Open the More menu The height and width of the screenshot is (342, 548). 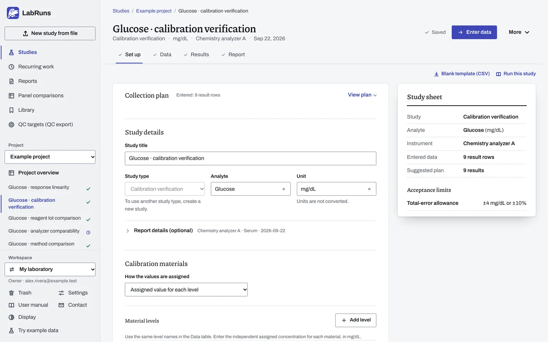[519, 32]
